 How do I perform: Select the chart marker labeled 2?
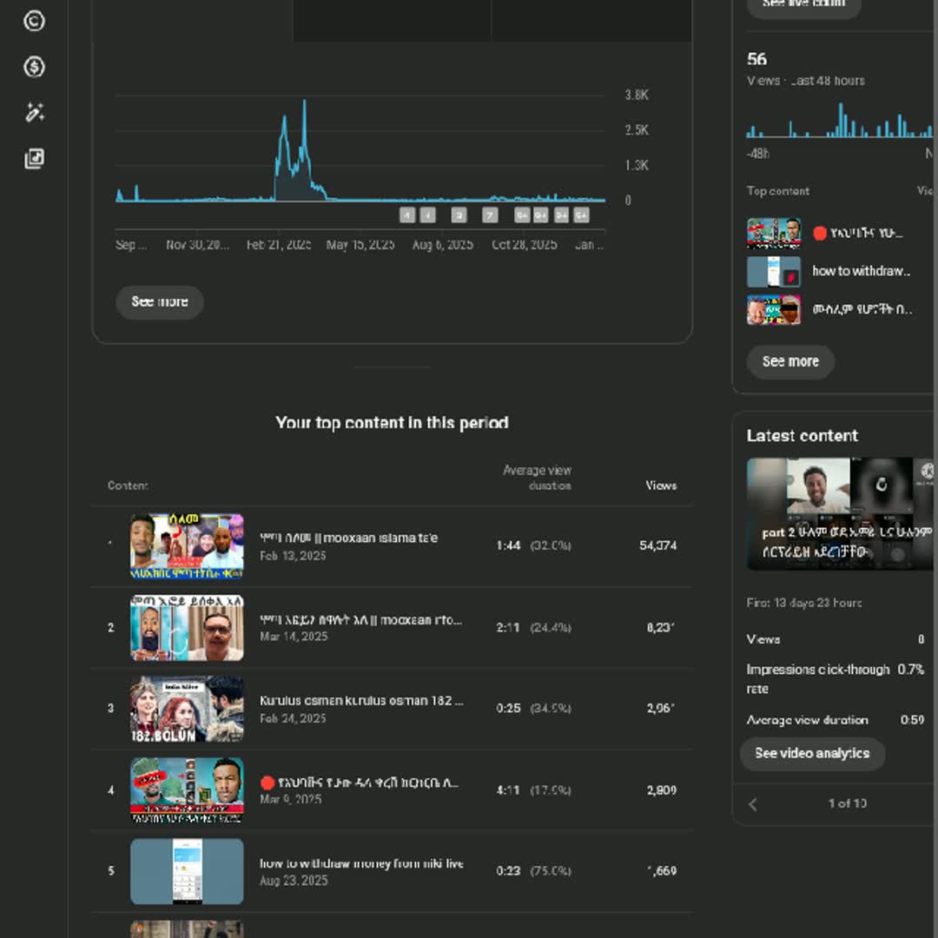coord(459,215)
